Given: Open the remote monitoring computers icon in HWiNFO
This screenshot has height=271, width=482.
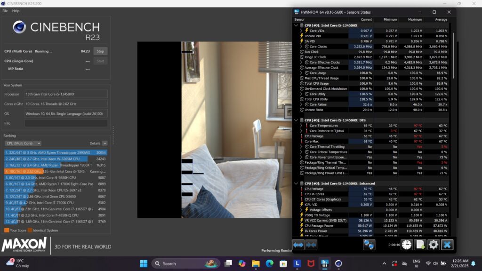Looking at the screenshot, I should [369, 245].
